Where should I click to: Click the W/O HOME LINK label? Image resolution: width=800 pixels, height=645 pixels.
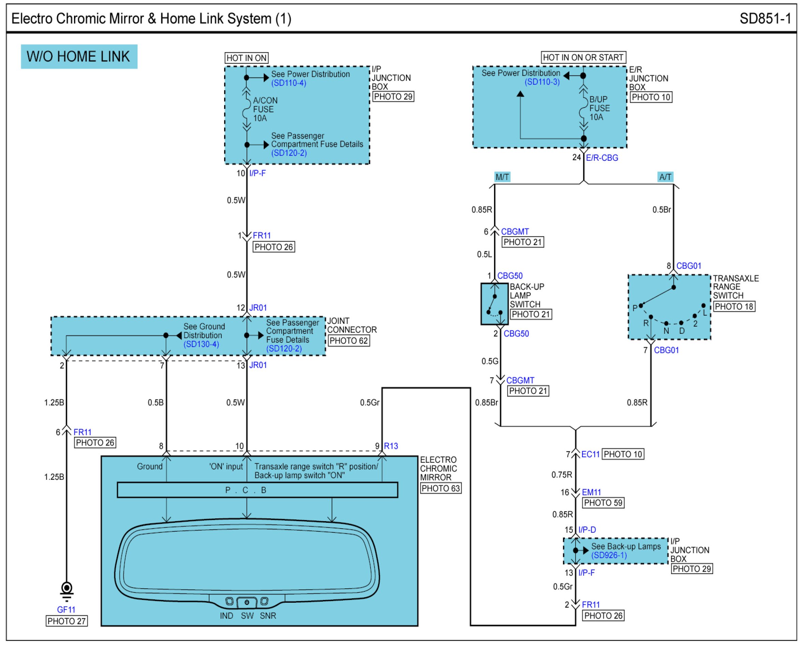pos(79,56)
